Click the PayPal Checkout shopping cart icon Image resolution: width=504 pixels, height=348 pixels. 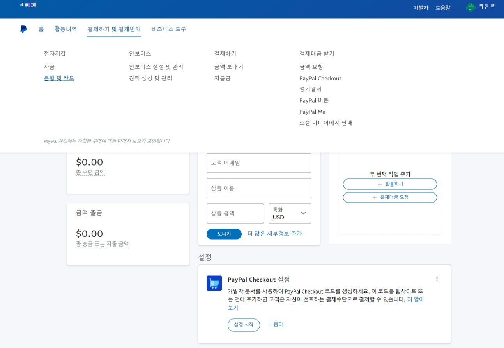(214, 283)
